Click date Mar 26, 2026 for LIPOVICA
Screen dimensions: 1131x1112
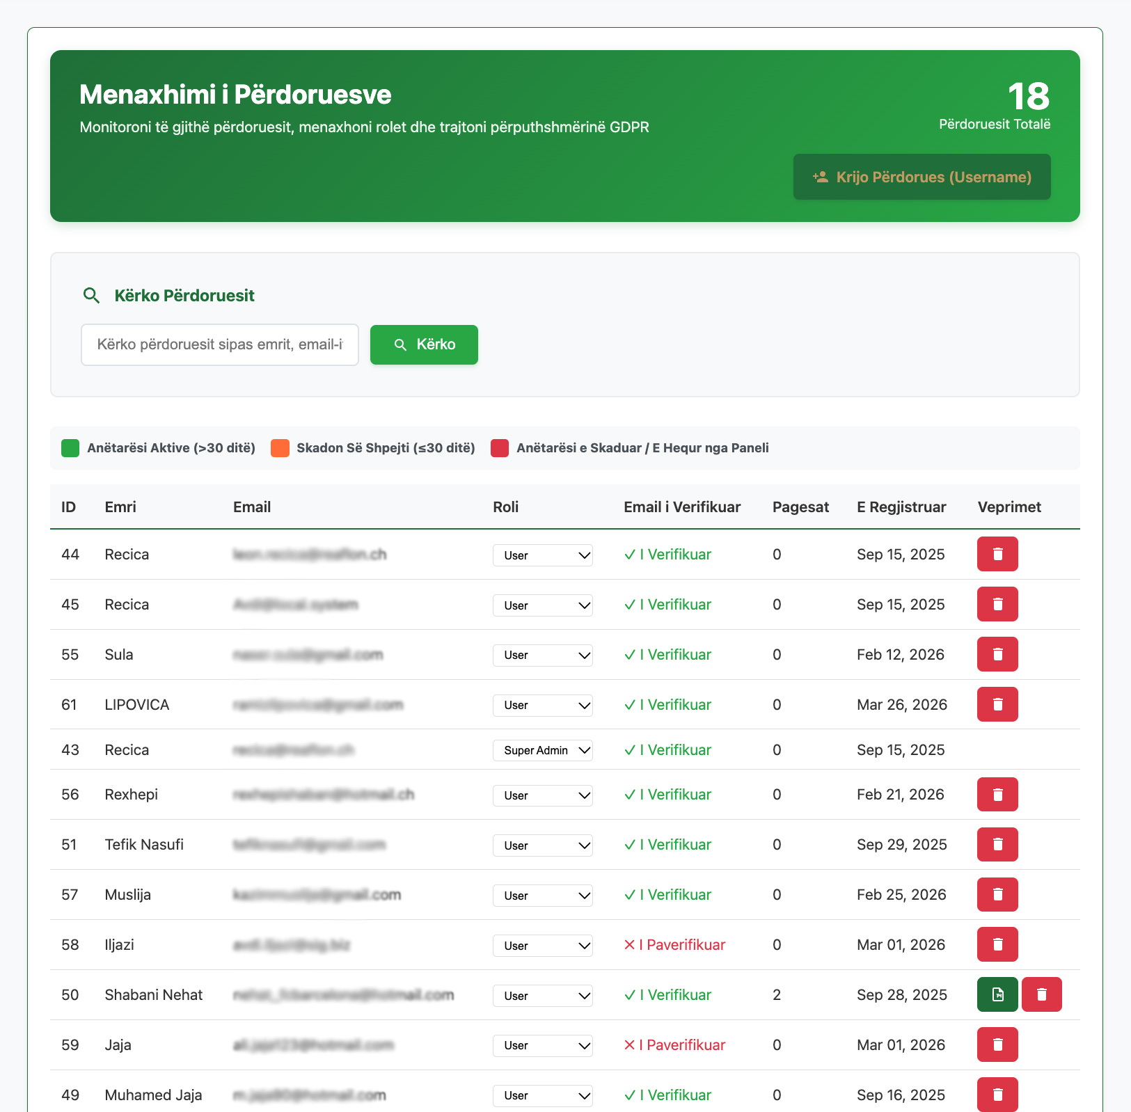(902, 705)
